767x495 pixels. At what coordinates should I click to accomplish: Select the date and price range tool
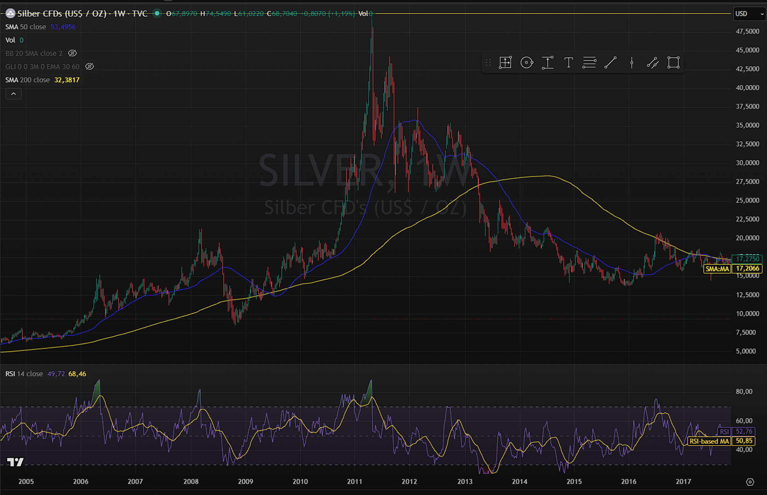[x=505, y=63]
